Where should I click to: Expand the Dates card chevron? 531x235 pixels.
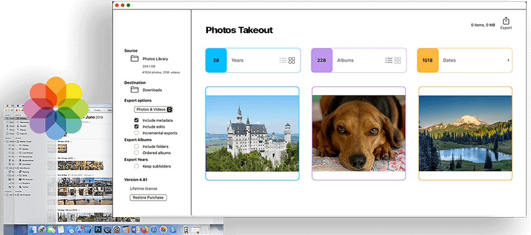click(x=508, y=60)
